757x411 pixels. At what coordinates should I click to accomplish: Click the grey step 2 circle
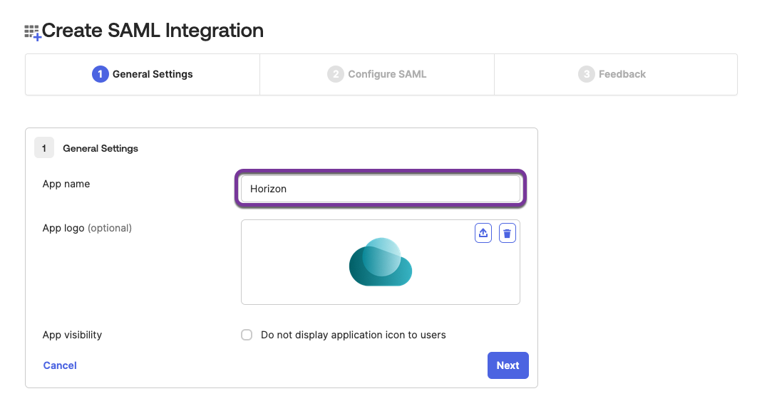[335, 74]
